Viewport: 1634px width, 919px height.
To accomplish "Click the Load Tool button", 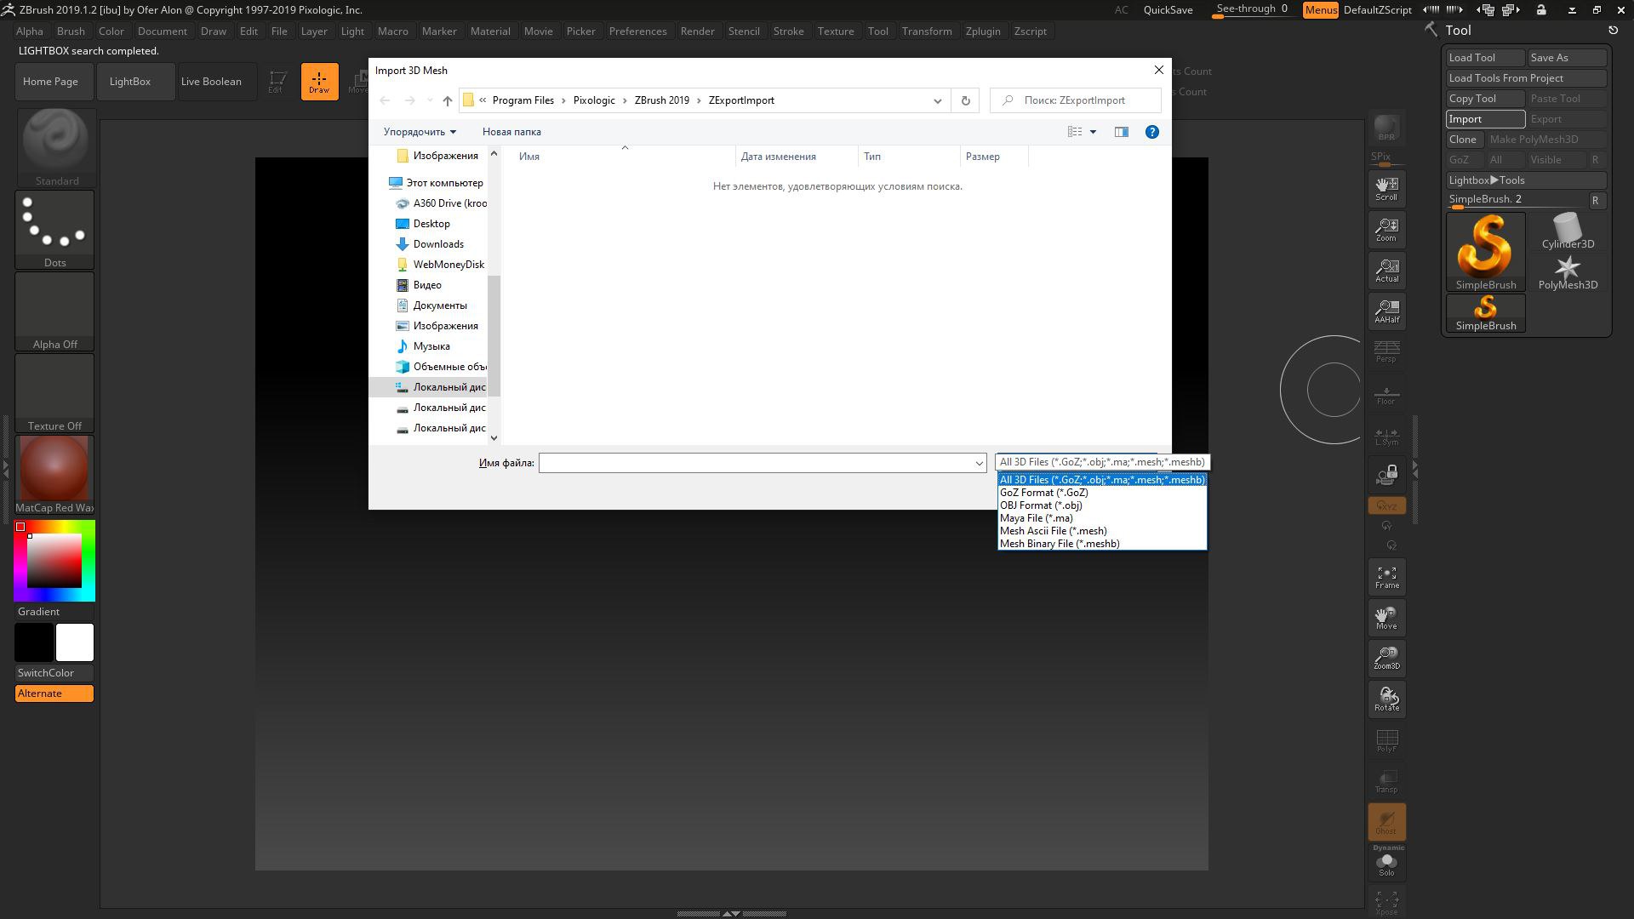I will [1485, 58].
